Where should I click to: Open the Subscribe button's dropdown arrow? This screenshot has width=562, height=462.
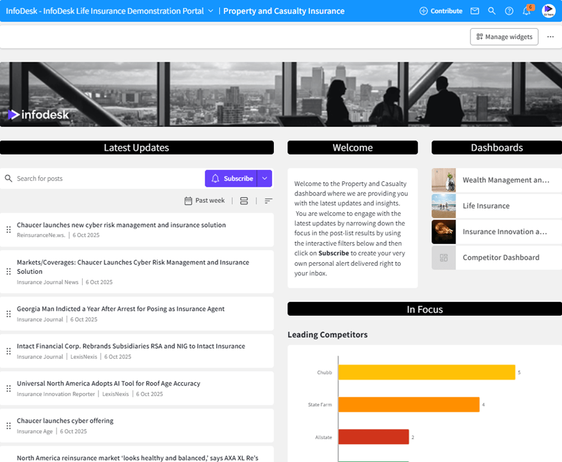tap(264, 179)
